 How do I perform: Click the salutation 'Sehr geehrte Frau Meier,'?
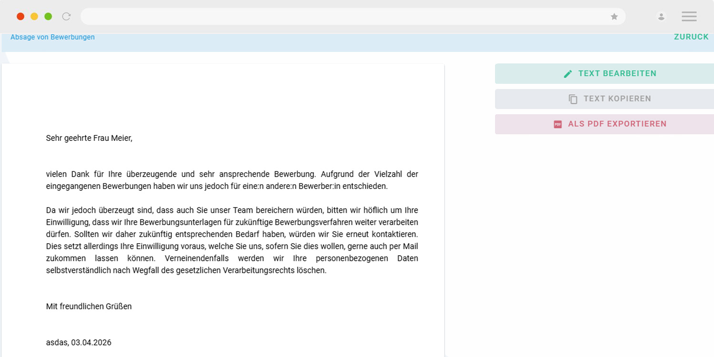coord(89,138)
